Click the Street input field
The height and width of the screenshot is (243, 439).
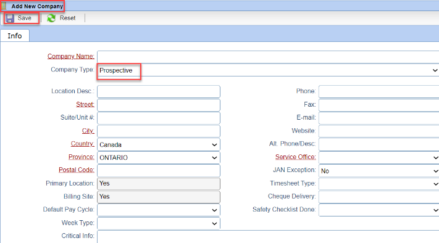(159, 105)
